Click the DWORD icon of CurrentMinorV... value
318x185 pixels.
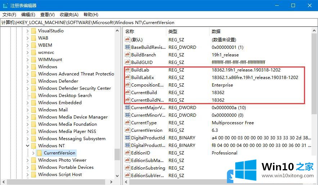tap(127, 115)
